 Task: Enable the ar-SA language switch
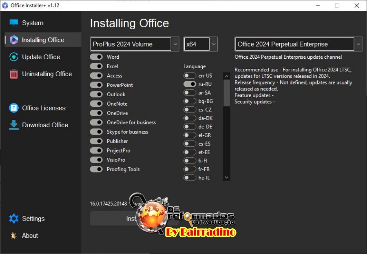[x=190, y=93]
